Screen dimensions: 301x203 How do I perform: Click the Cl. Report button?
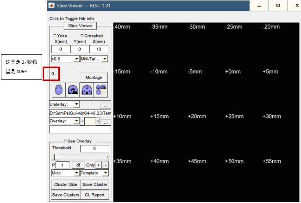(x=95, y=195)
